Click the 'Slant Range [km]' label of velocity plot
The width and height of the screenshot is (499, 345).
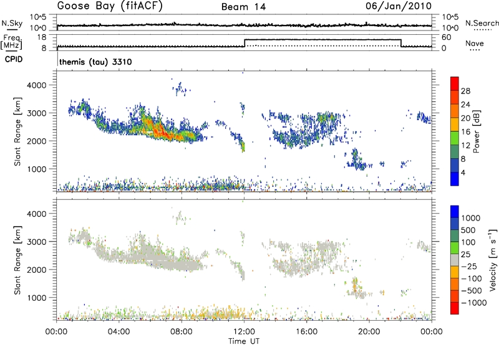[x=17, y=260]
